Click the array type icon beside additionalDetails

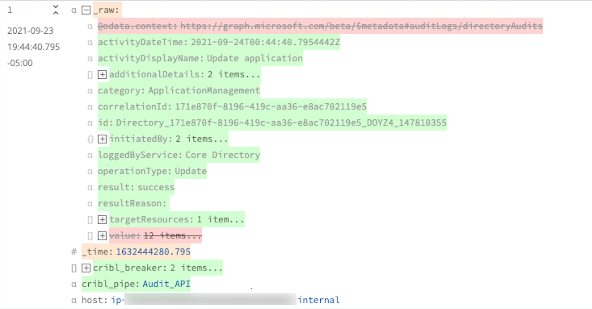(x=90, y=74)
